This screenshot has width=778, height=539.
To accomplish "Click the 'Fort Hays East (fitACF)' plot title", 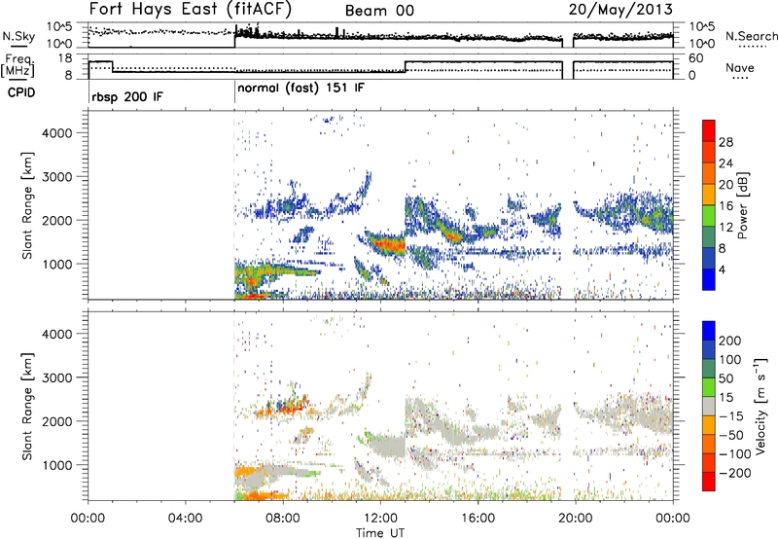I will click(190, 10).
